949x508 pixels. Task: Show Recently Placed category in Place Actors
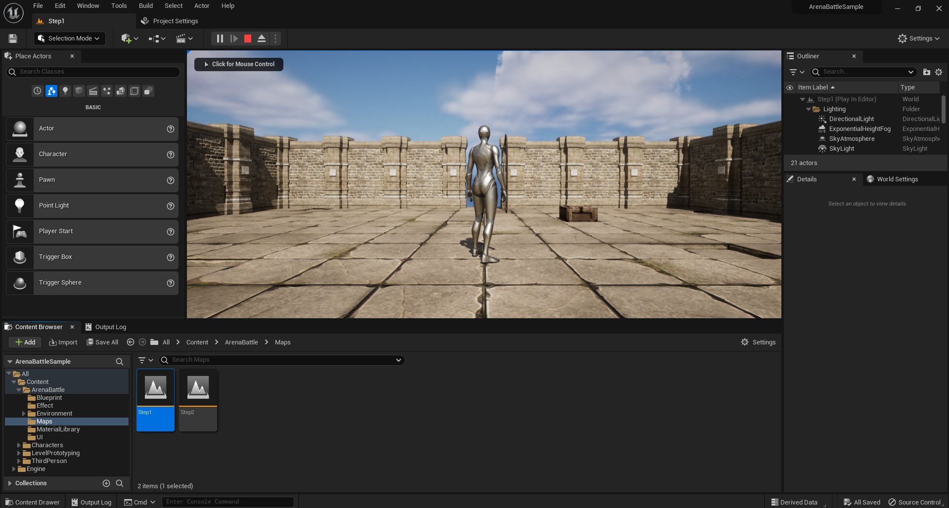coord(38,91)
